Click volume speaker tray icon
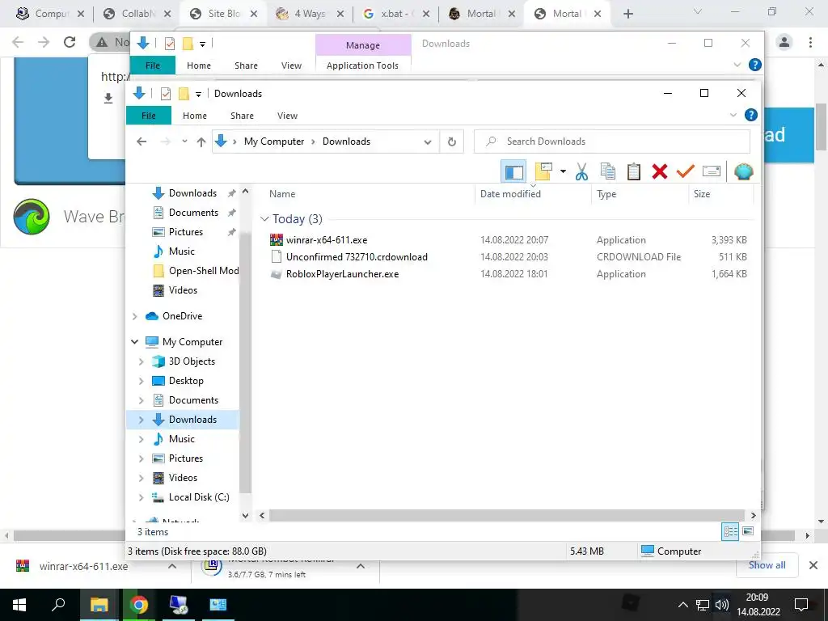 coord(721,605)
